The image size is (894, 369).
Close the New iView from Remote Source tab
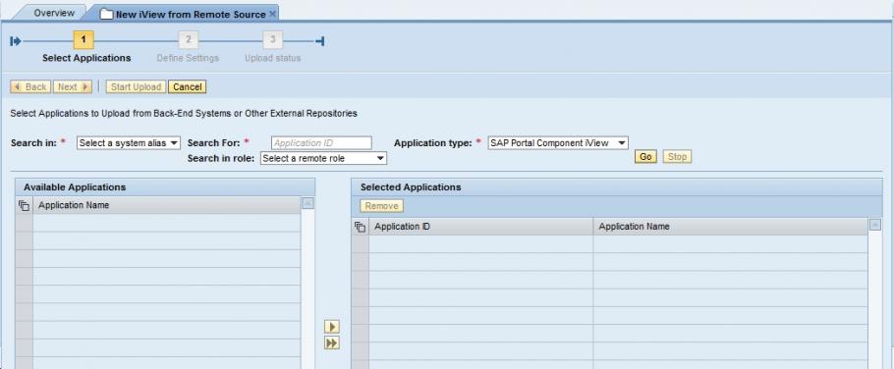(x=272, y=13)
